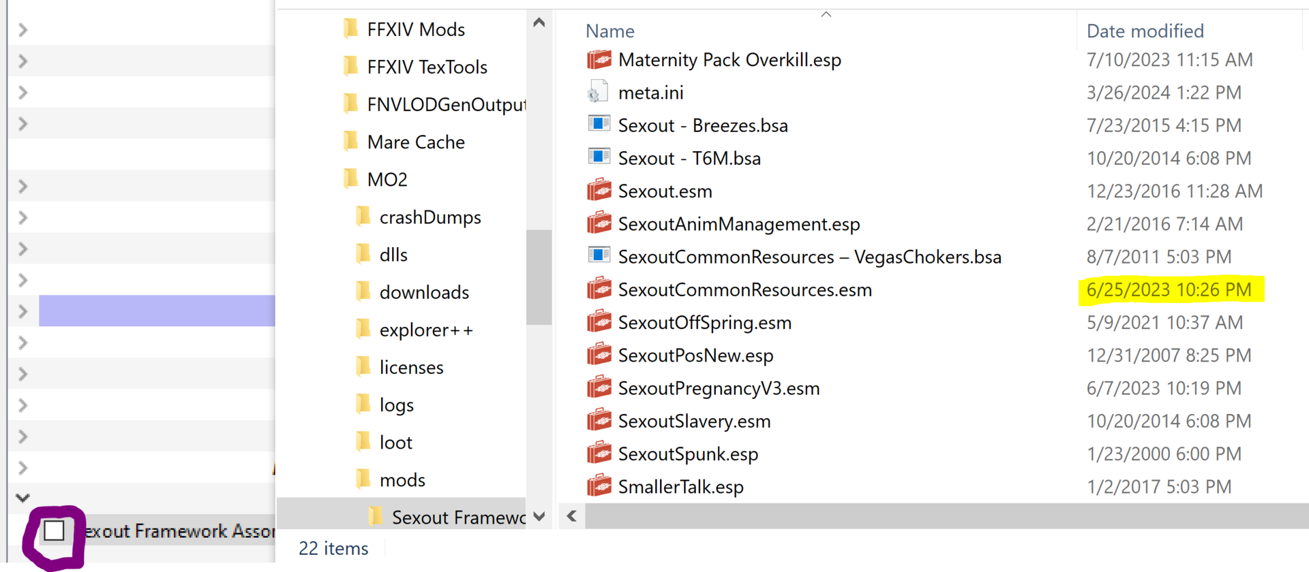The width and height of the screenshot is (1309, 572).
Task: Click the date 6/25/2023 10:26 PM
Action: click(1169, 290)
